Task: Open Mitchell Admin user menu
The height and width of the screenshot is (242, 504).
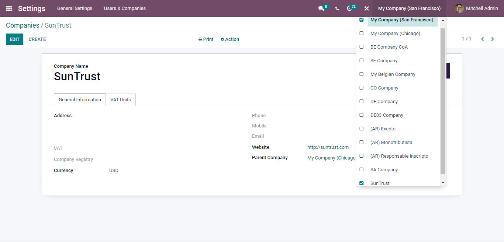Action: 476,8
